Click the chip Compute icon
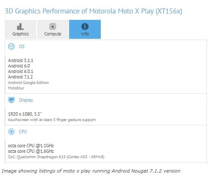Screen dimensions: 215x181 tap(53, 27)
